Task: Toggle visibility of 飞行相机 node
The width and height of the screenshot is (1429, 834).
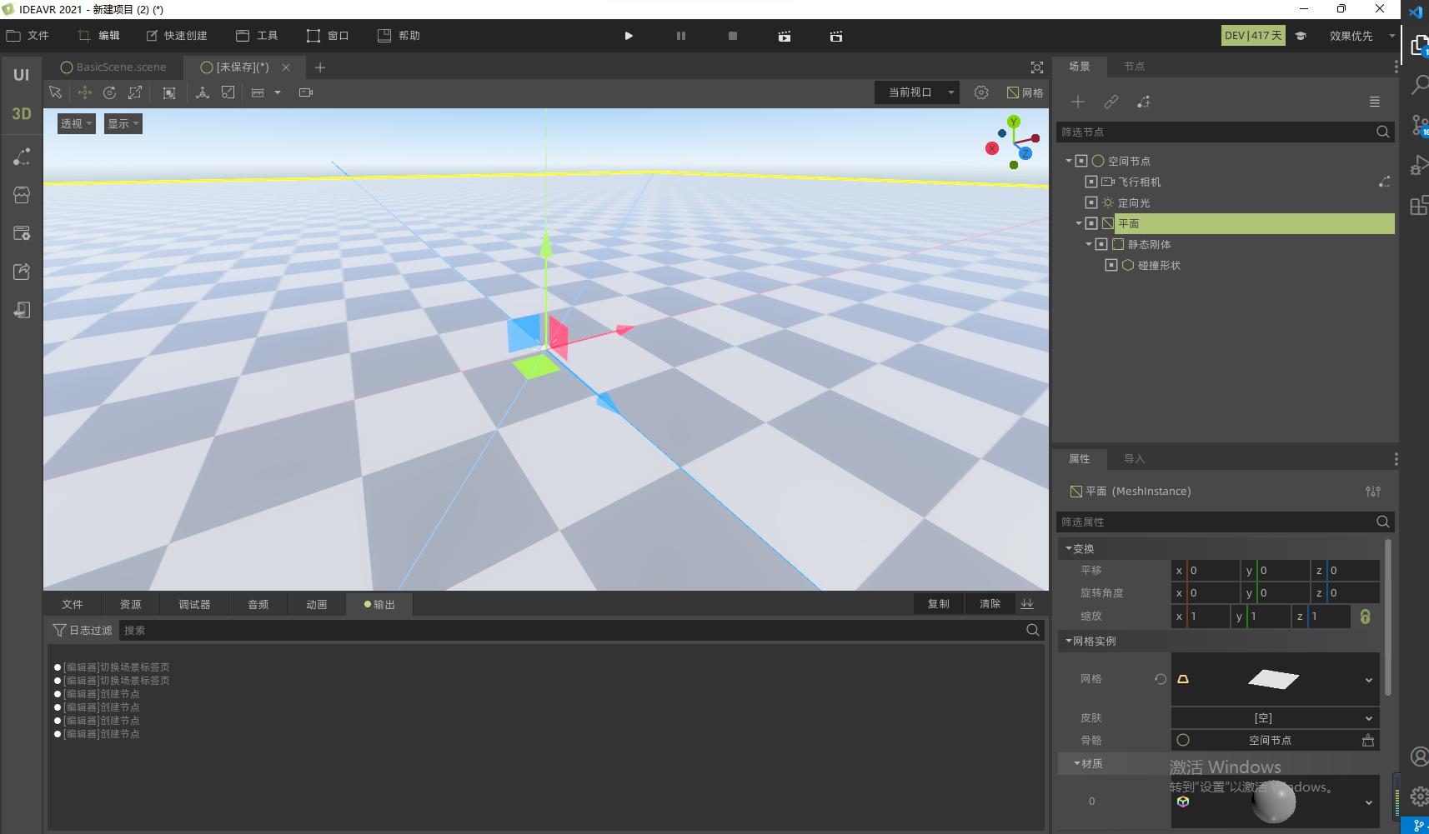Action: pyautogui.click(x=1091, y=182)
